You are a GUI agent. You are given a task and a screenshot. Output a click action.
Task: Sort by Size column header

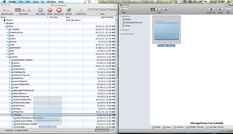click(74, 17)
